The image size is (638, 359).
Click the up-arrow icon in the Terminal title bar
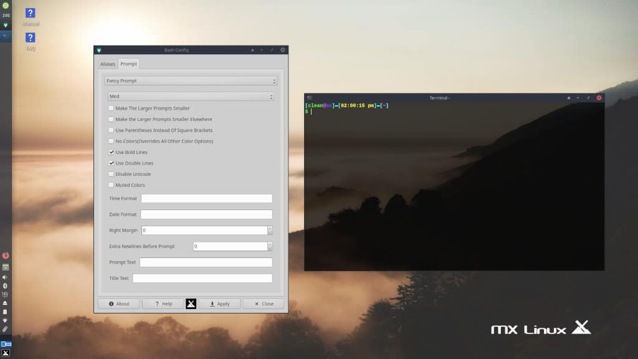[569, 98]
